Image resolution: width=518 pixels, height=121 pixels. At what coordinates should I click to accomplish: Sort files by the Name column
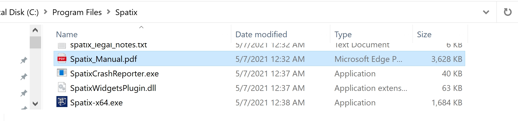[x=67, y=34]
